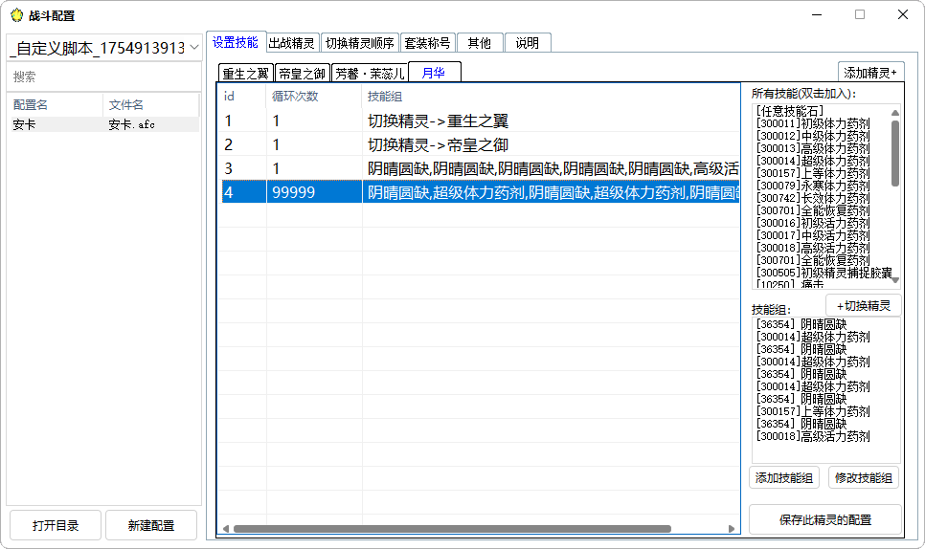Switch to the 出战精灵 tab

tap(291, 43)
